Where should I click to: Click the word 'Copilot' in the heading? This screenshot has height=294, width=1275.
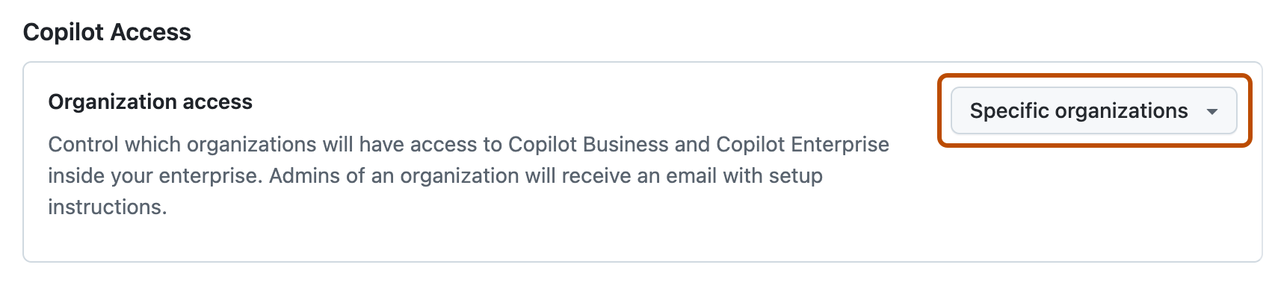click(x=63, y=32)
